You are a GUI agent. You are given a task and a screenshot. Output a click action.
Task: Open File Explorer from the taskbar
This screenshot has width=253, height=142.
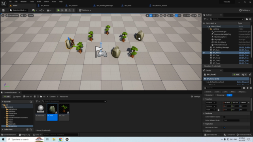tap(54, 139)
